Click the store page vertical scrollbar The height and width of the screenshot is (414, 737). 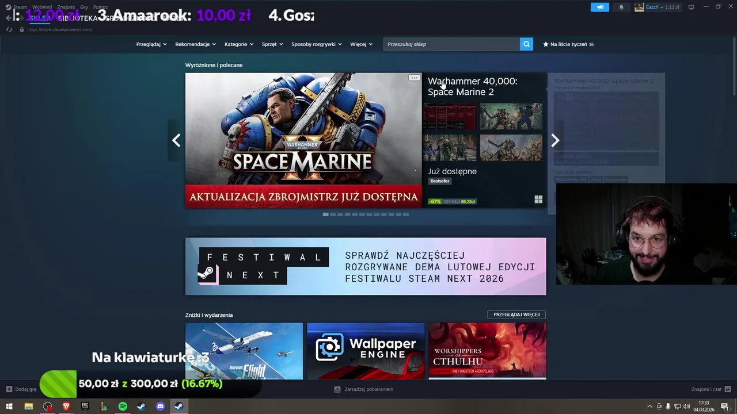734,66
